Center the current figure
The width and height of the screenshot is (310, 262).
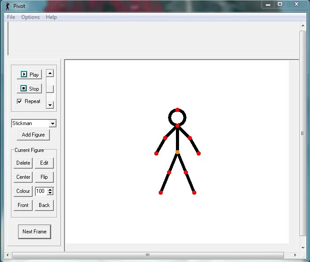tap(23, 177)
